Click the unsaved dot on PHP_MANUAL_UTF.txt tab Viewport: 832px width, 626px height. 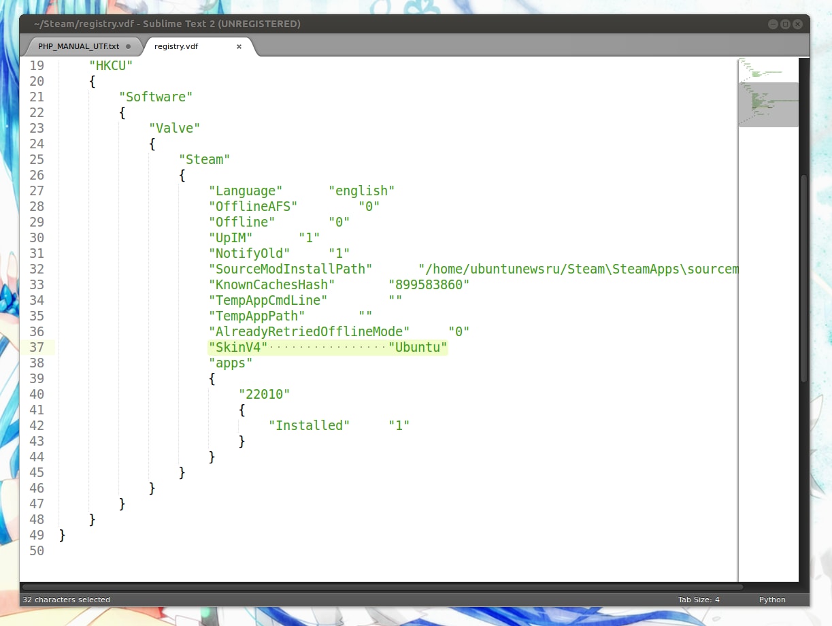128,47
